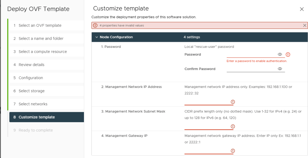Jump to step 5 Configuration
Screen dimensions: 308x158
coord(47,78)
